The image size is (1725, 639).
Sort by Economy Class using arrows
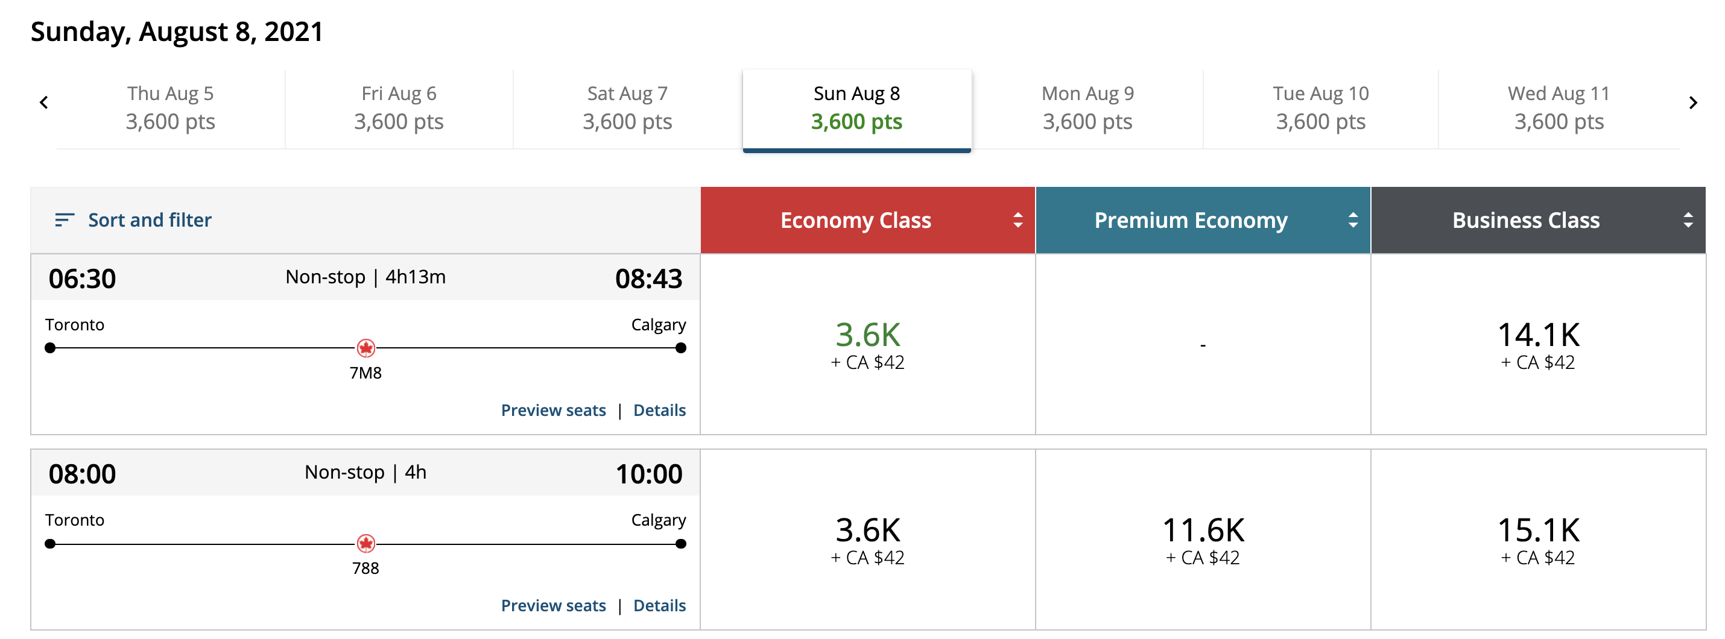pos(1017,220)
